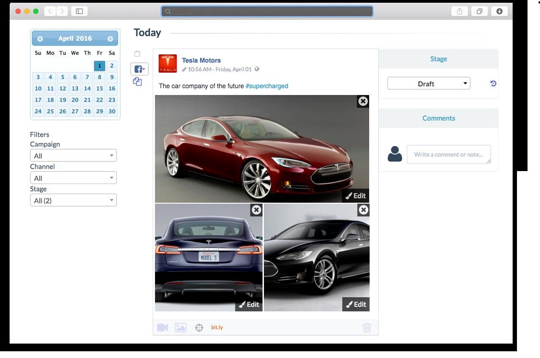Select April 10 in the calendar
This screenshot has width=540, height=358.
[x=38, y=88]
